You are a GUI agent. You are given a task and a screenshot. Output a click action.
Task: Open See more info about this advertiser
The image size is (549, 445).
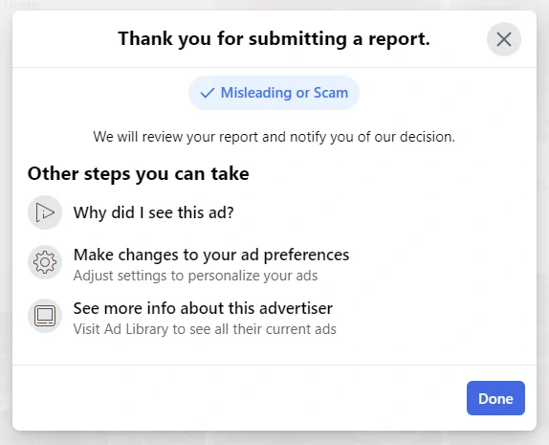coord(203,308)
